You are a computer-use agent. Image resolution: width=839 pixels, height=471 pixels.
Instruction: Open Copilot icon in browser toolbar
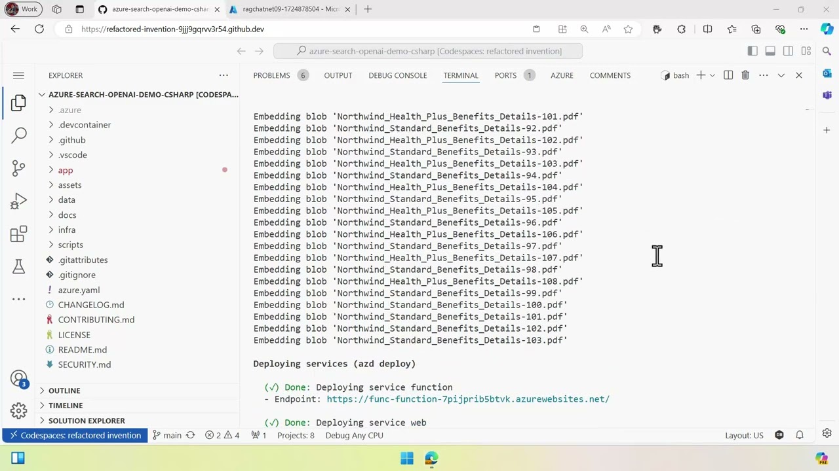(827, 29)
